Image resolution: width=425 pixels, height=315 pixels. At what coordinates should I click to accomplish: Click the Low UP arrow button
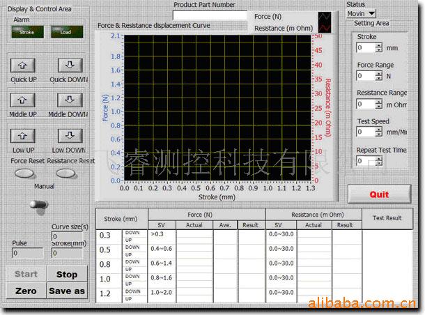[23, 137]
